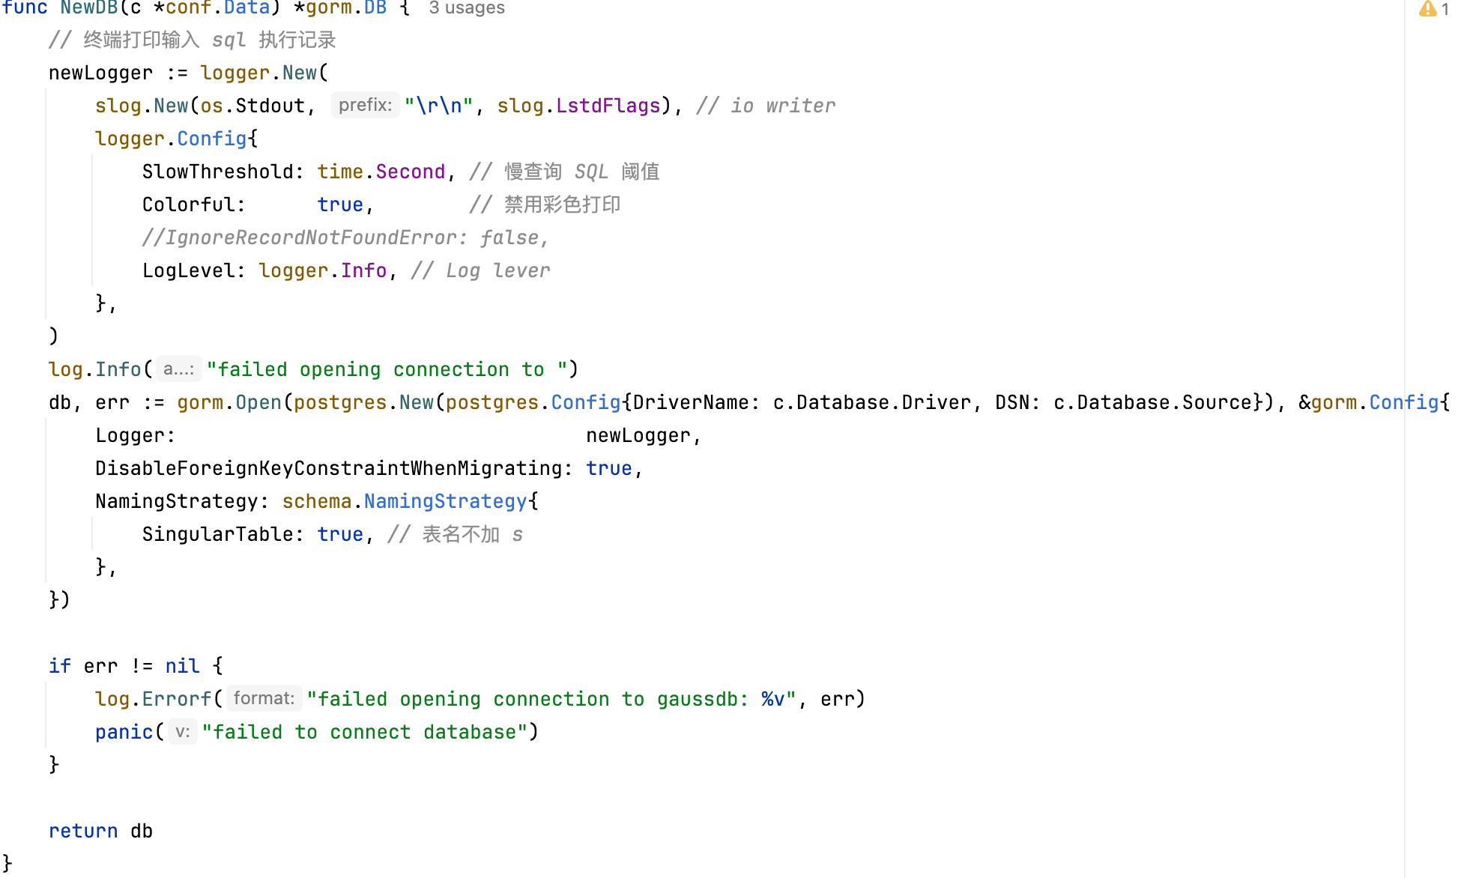Image resolution: width=1458 pixels, height=878 pixels.
Task: Click the 'if' keyword in error check
Action: (59, 666)
